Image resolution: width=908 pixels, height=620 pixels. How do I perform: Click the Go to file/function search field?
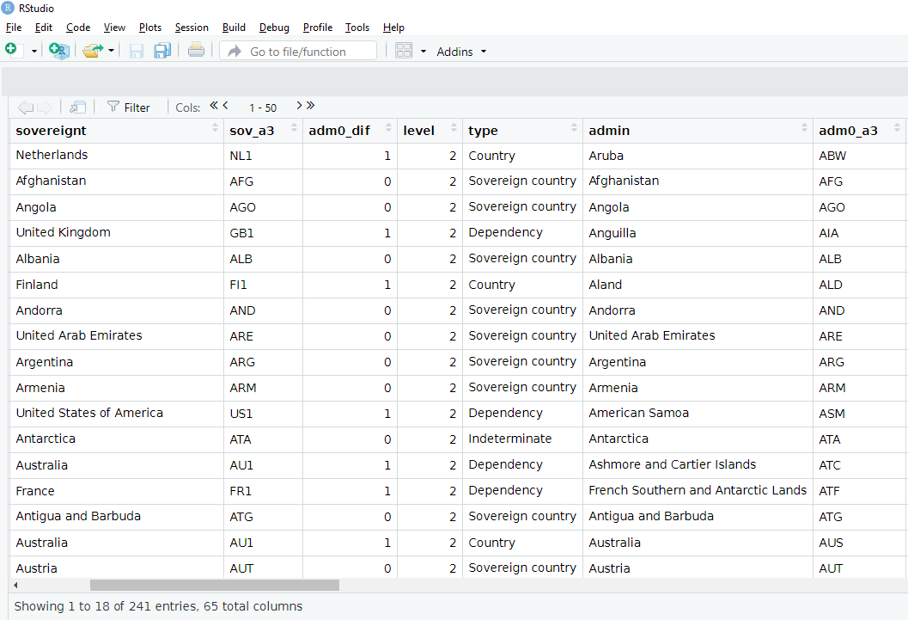pyautogui.click(x=296, y=50)
